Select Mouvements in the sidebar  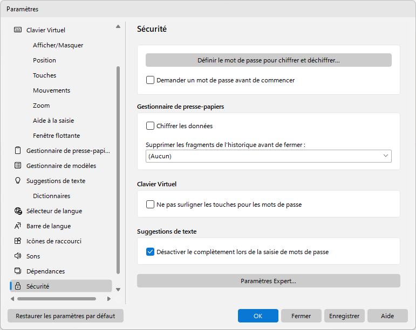pyautogui.click(x=51, y=90)
